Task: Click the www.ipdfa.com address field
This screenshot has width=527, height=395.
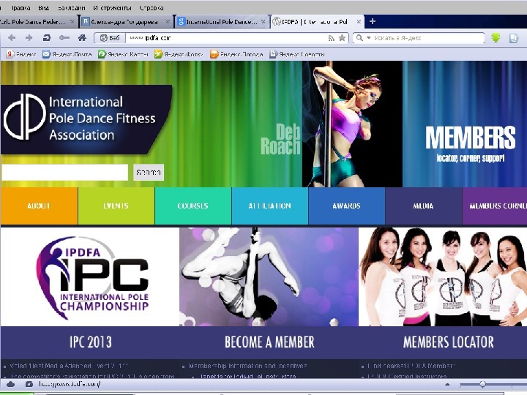Action: 225,38
